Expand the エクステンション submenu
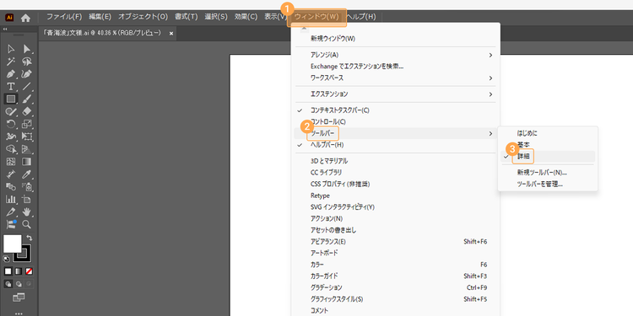 click(x=396, y=94)
